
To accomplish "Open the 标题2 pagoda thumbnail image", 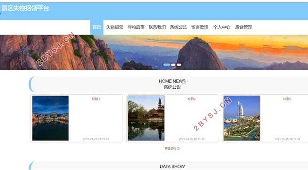I will click(x=146, y=118).
